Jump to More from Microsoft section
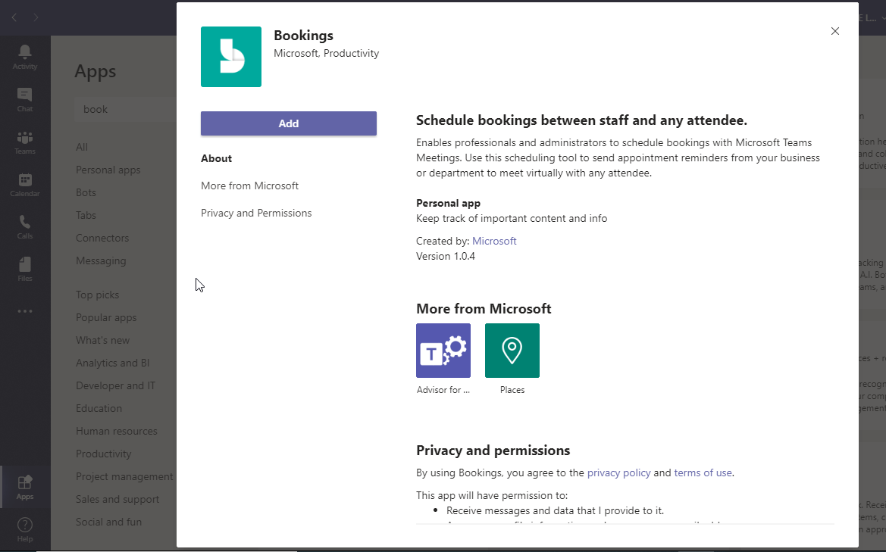Screen dimensions: 886x552 (250, 186)
